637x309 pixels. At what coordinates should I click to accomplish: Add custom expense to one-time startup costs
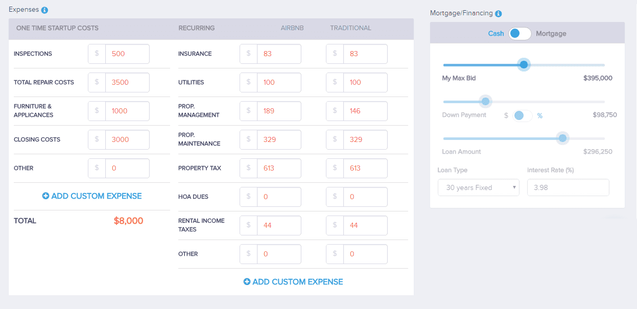tap(96, 196)
